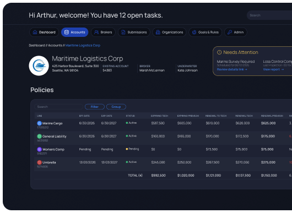Click the Group button in Policies
The height and width of the screenshot is (213, 292).
tap(116, 107)
